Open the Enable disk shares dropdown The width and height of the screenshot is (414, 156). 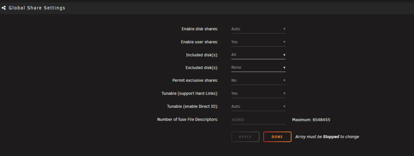(258, 29)
